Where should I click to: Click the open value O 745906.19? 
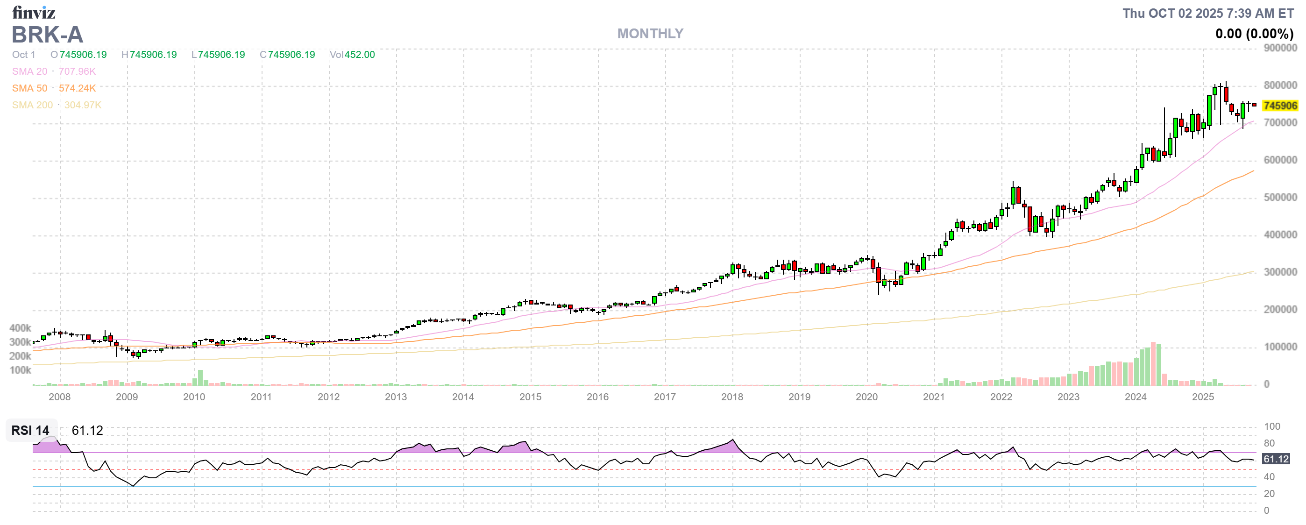pyautogui.click(x=79, y=55)
